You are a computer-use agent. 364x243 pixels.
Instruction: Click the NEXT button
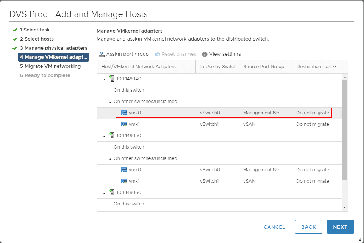coord(340,227)
